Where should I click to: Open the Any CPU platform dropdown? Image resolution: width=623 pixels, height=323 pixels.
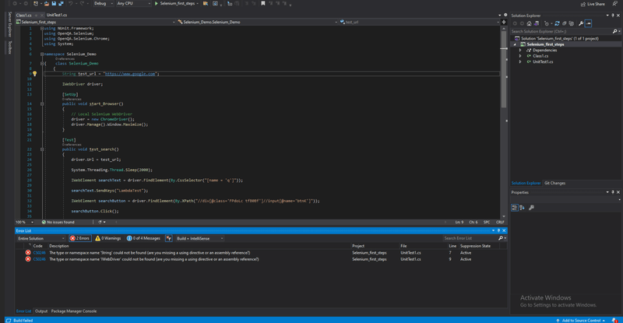(133, 4)
